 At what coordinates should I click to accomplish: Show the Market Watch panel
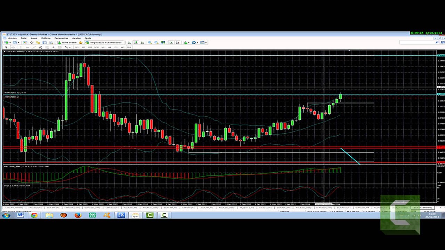click(x=25, y=42)
